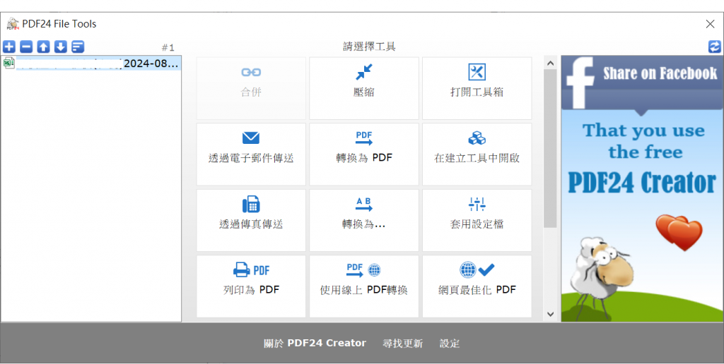The height and width of the screenshot is (364, 724).
Task: Select the 轉換為... convert to tool
Action: coord(364,220)
